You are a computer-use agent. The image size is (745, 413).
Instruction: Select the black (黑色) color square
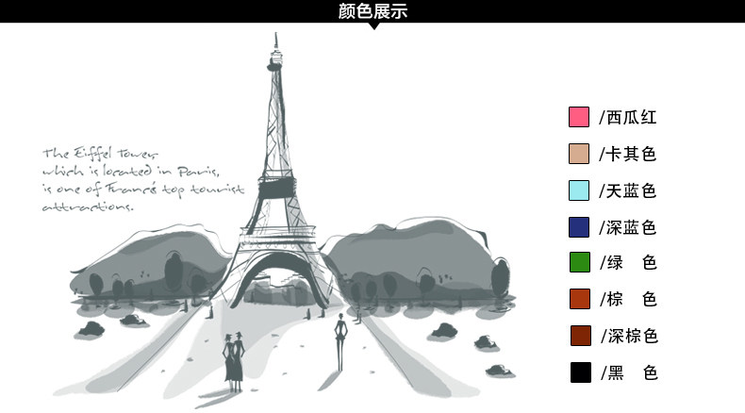pos(579,372)
